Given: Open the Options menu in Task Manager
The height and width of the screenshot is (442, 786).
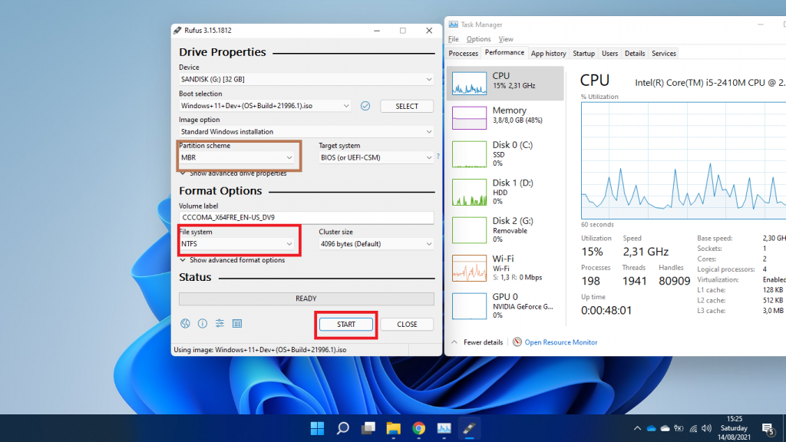Looking at the screenshot, I should (478, 39).
